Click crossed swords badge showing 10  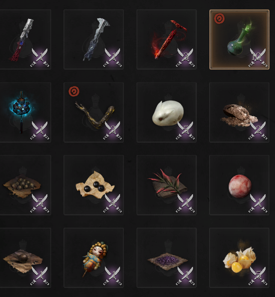click(258, 58)
